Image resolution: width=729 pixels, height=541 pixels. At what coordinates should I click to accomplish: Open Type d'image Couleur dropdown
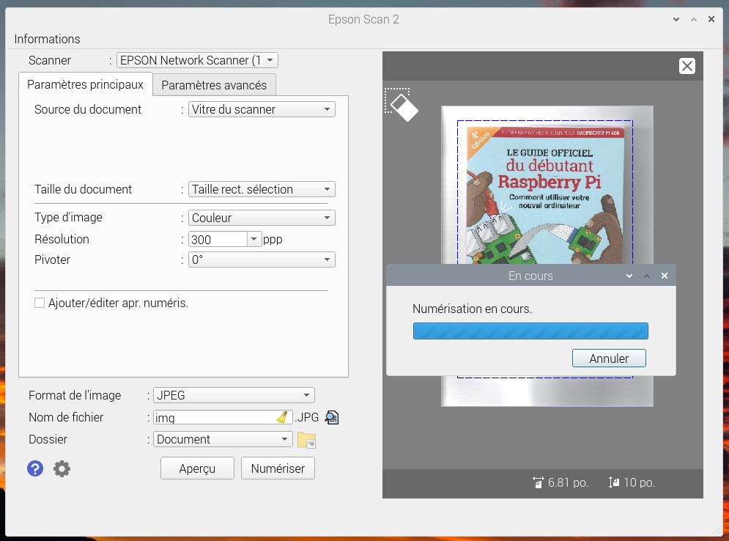tap(262, 218)
